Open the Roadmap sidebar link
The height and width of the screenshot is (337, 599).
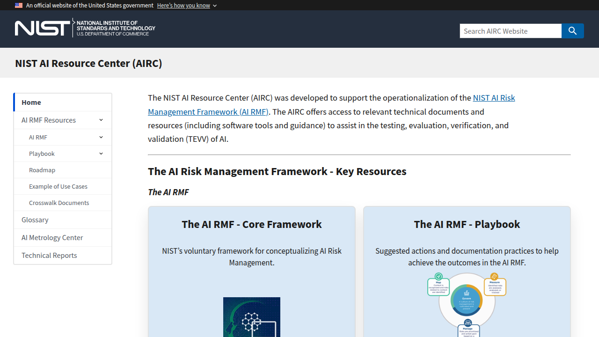(63, 170)
